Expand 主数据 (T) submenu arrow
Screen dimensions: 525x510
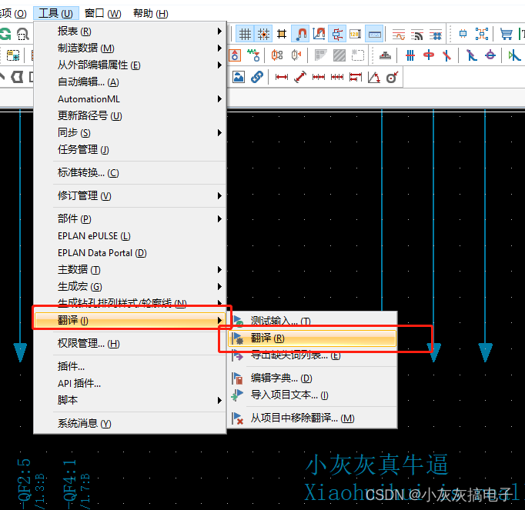pyautogui.click(x=219, y=269)
